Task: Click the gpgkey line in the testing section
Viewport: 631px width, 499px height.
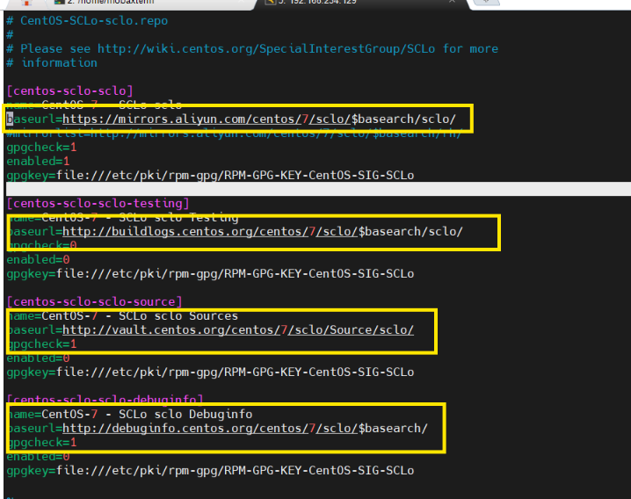Action: tap(210, 273)
